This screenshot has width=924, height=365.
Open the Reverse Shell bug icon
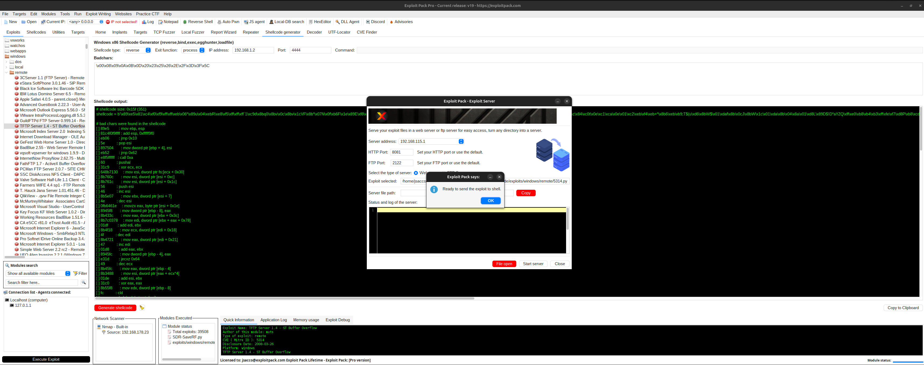coord(185,22)
